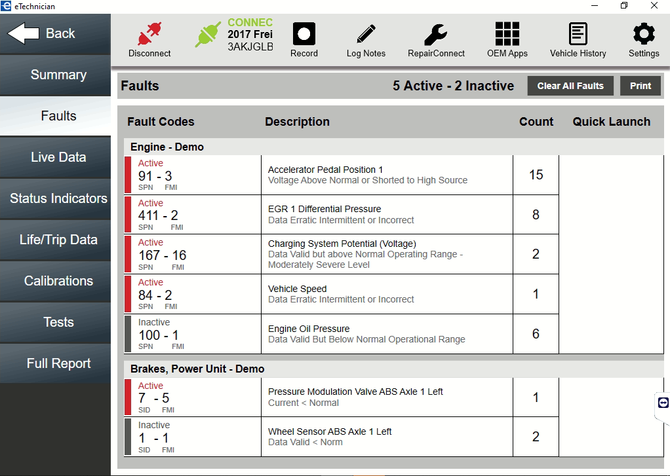Open the Full Report section
Viewport: 670px width, 476px height.
[56, 364]
